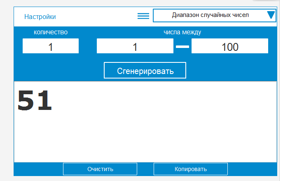
Task: Click the числа между label
Action: coord(182,32)
